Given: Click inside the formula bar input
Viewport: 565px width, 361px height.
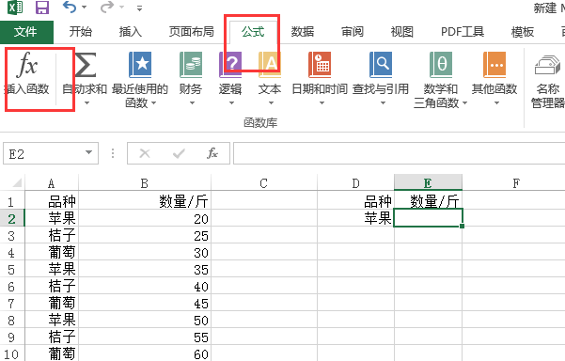Looking at the screenshot, I should (x=399, y=153).
